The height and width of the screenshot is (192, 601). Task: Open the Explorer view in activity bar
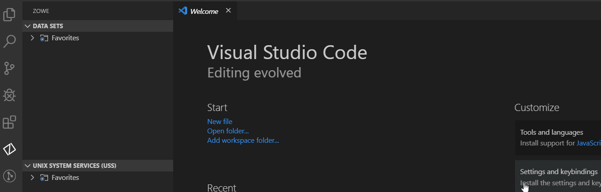pyautogui.click(x=9, y=15)
